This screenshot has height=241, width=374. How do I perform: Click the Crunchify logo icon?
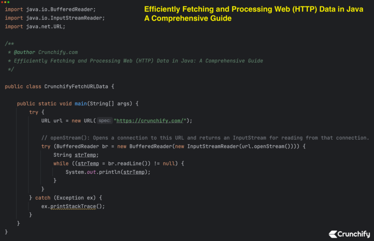click(x=333, y=234)
